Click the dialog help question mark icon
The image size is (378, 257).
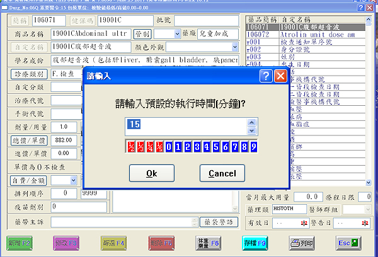click(x=266, y=76)
